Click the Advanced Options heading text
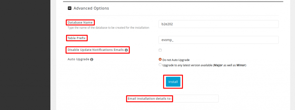This screenshot has height=110, width=295. tap(91, 8)
